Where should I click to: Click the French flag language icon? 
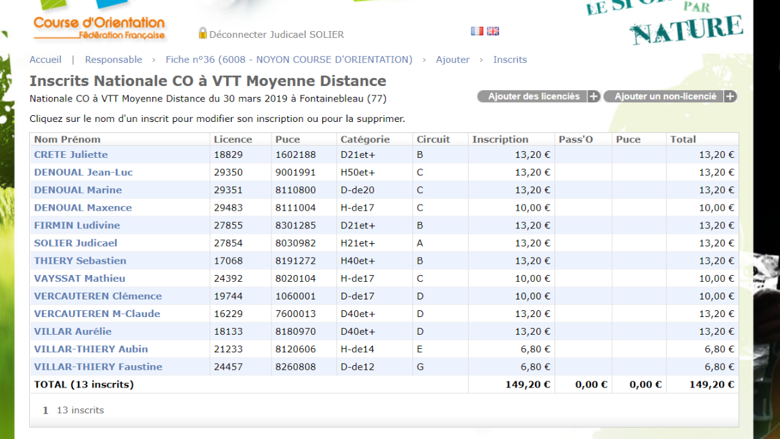point(477,31)
